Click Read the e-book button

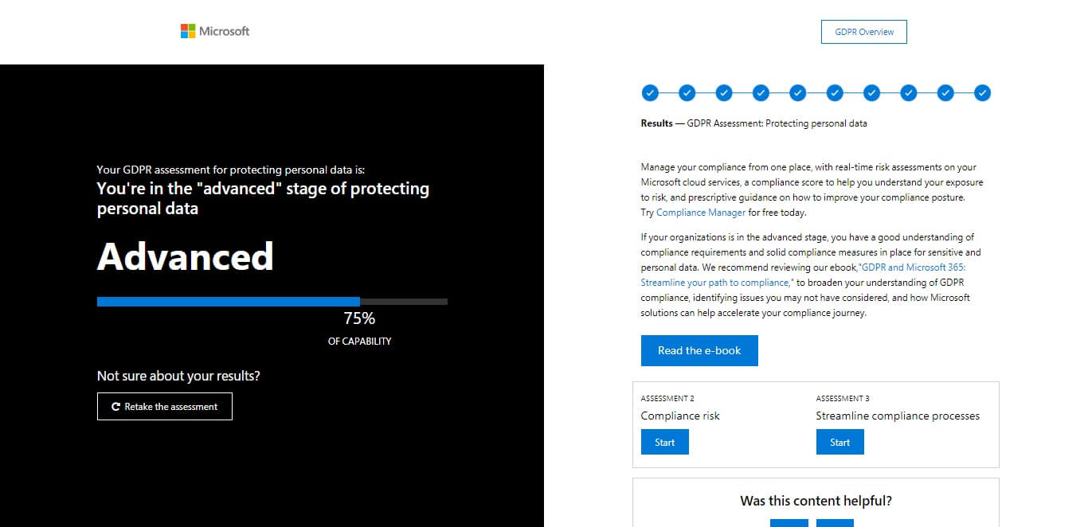(x=699, y=350)
